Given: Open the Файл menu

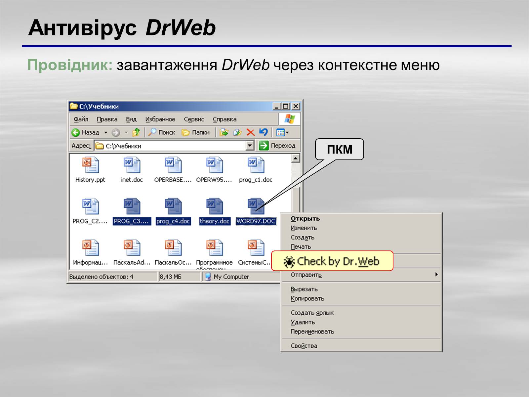Looking at the screenshot, I should pos(81,119).
